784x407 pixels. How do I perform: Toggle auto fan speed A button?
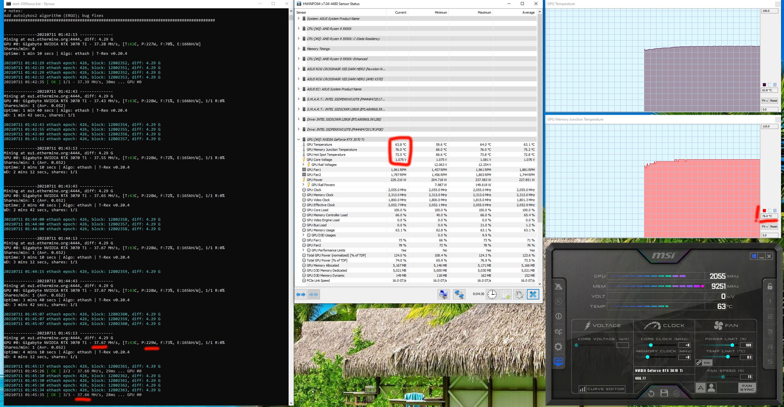[700, 388]
